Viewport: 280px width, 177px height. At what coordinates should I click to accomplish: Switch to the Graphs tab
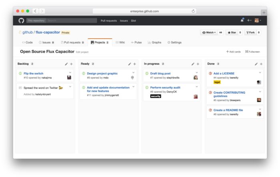154,42
